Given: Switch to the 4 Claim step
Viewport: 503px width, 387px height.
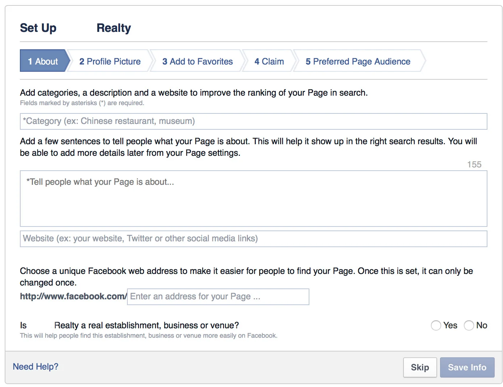Looking at the screenshot, I should (x=269, y=61).
